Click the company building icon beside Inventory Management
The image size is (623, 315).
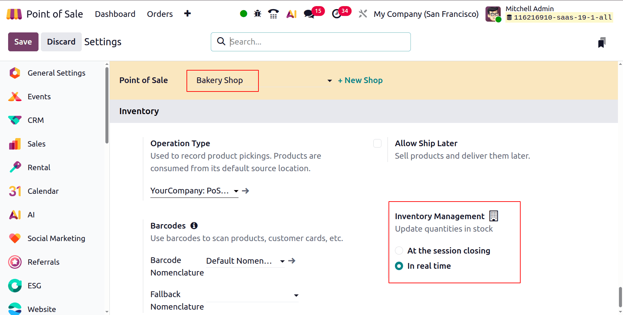[x=494, y=216]
